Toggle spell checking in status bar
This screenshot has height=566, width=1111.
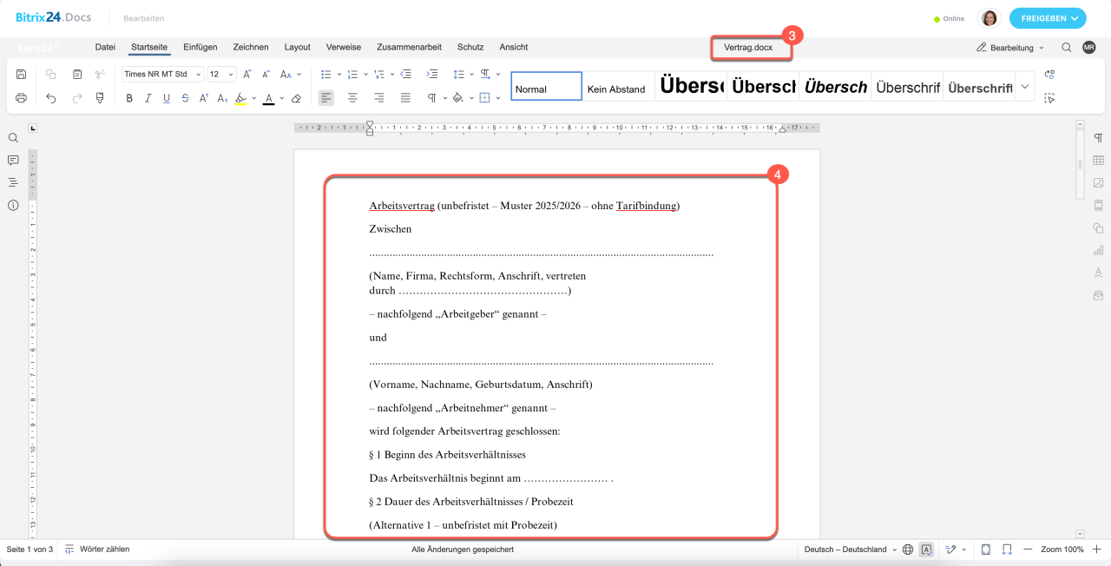click(x=926, y=550)
